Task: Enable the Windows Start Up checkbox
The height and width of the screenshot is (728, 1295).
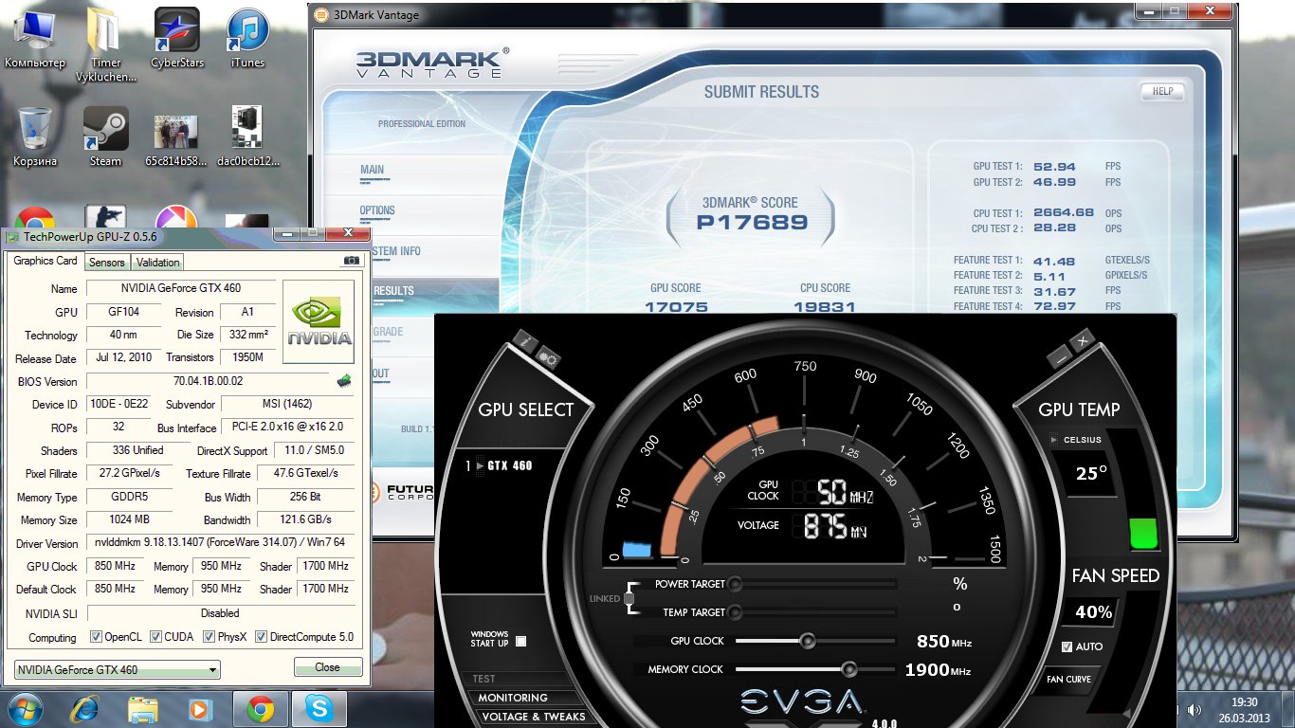Action: tap(520, 641)
